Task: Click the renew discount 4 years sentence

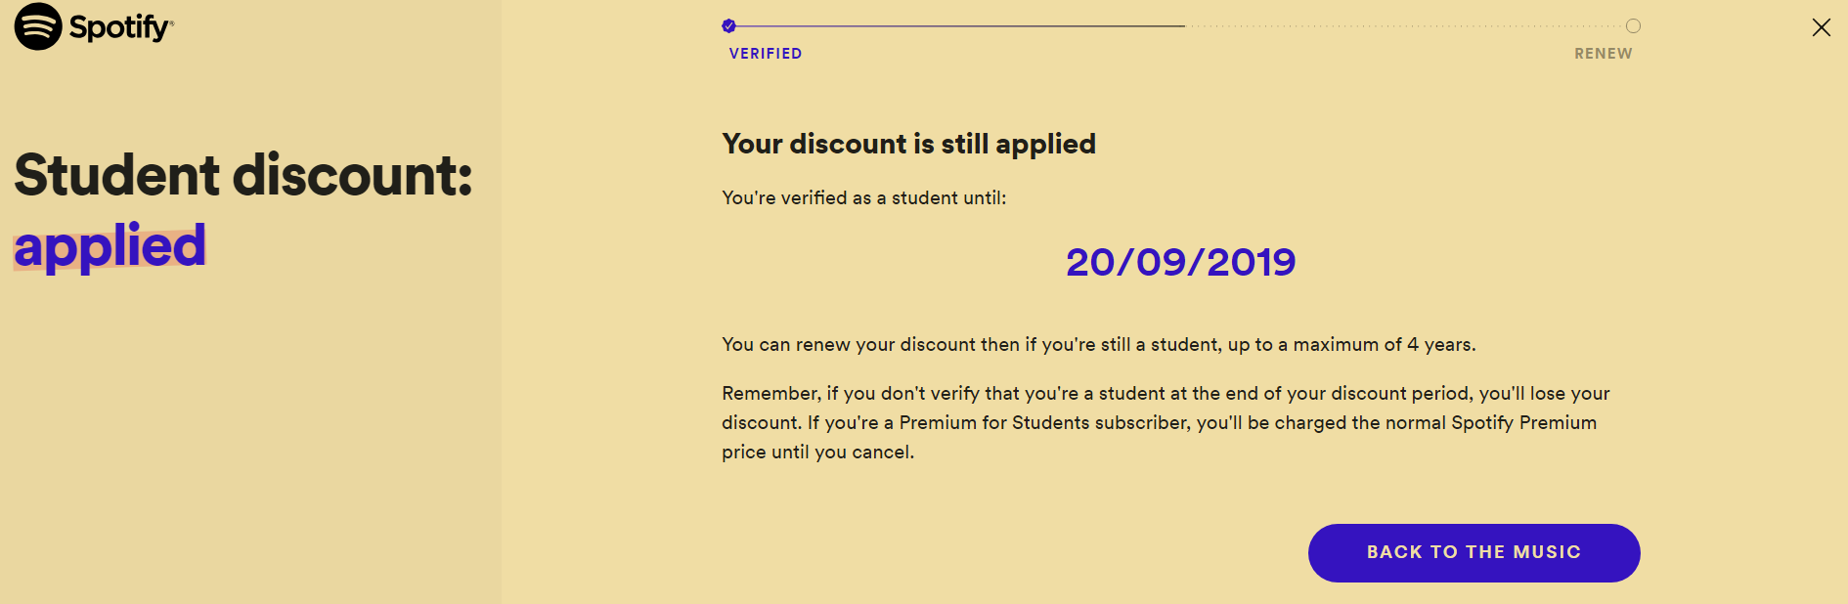Action: coord(1099,344)
